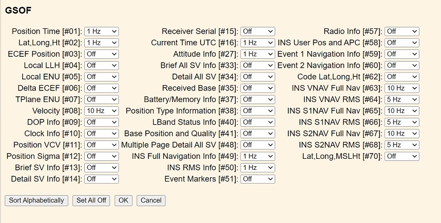Change the Velocity [#08] 10 Hz dropdown
Image resolution: width=441 pixels, height=223 pixels.
click(102, 111)
